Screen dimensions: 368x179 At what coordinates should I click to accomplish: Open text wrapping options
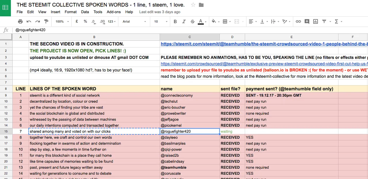[x=273, y=22]
